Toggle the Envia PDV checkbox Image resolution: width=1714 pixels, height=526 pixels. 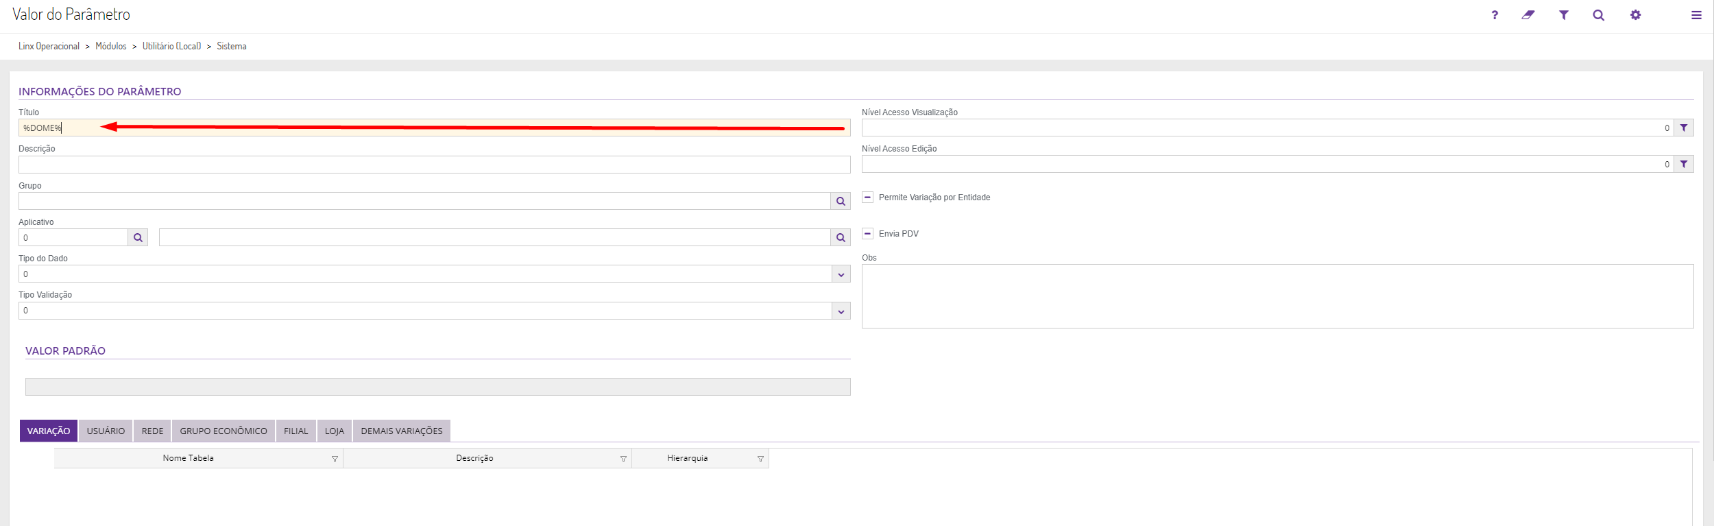coord(867,234)
